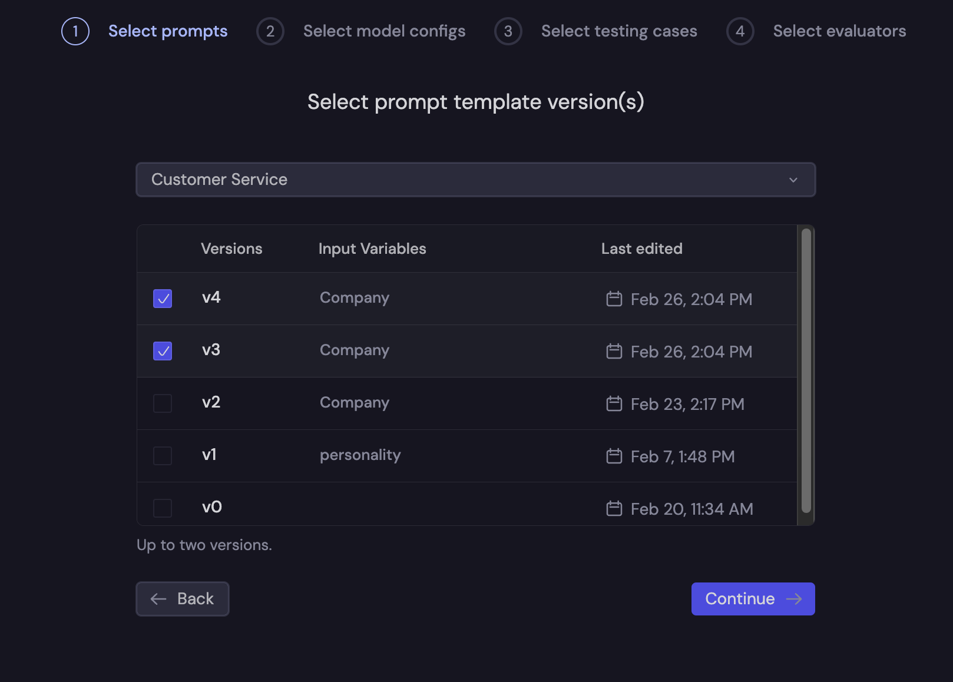Click the Feb 7, 1:48 PM date
Screen dimensions: 953x682
pyautogui.click(x=683, y=456)
